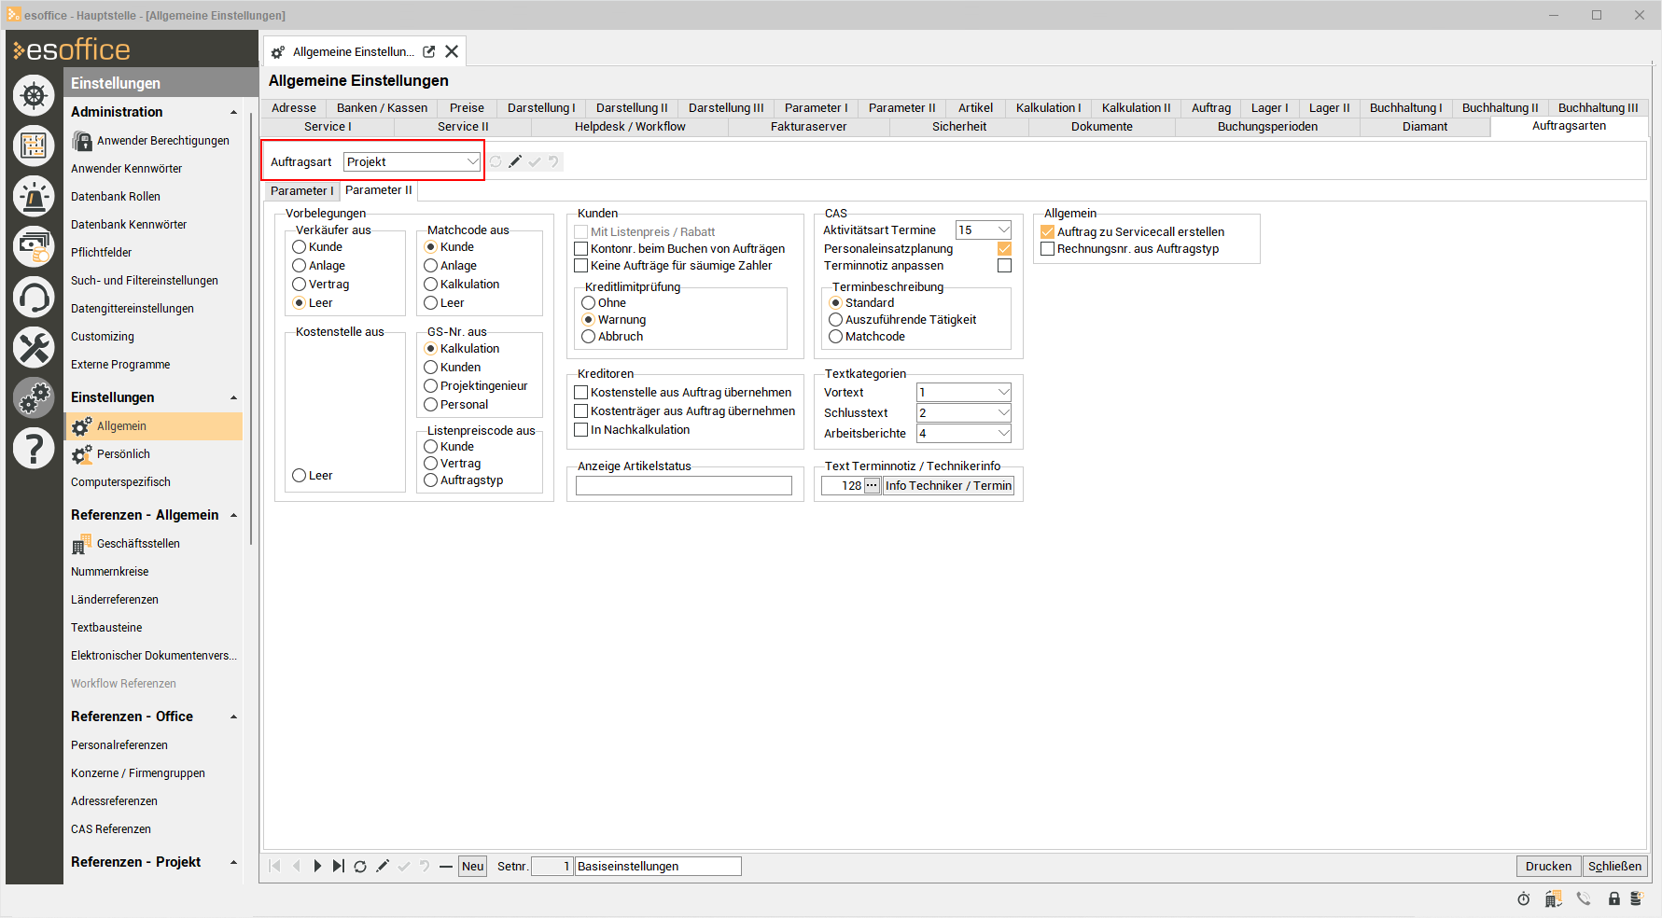Open the cash register module icon

34,246
